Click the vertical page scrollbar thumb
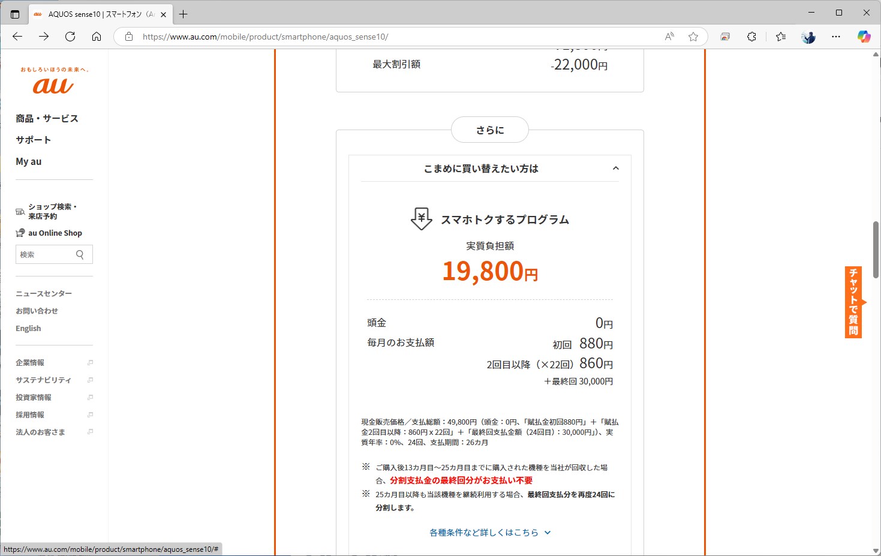Image resolution: width=881 pixels, height=556 pixels. [x=876, y=250]
